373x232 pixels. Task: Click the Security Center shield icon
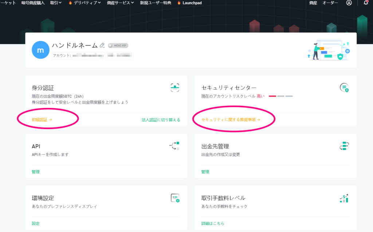pyautogui.click(x=344, y=87)
